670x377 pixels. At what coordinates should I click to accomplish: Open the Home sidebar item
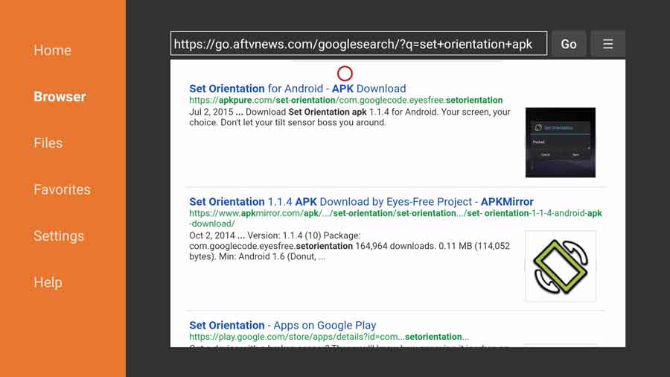pos(53,51)
